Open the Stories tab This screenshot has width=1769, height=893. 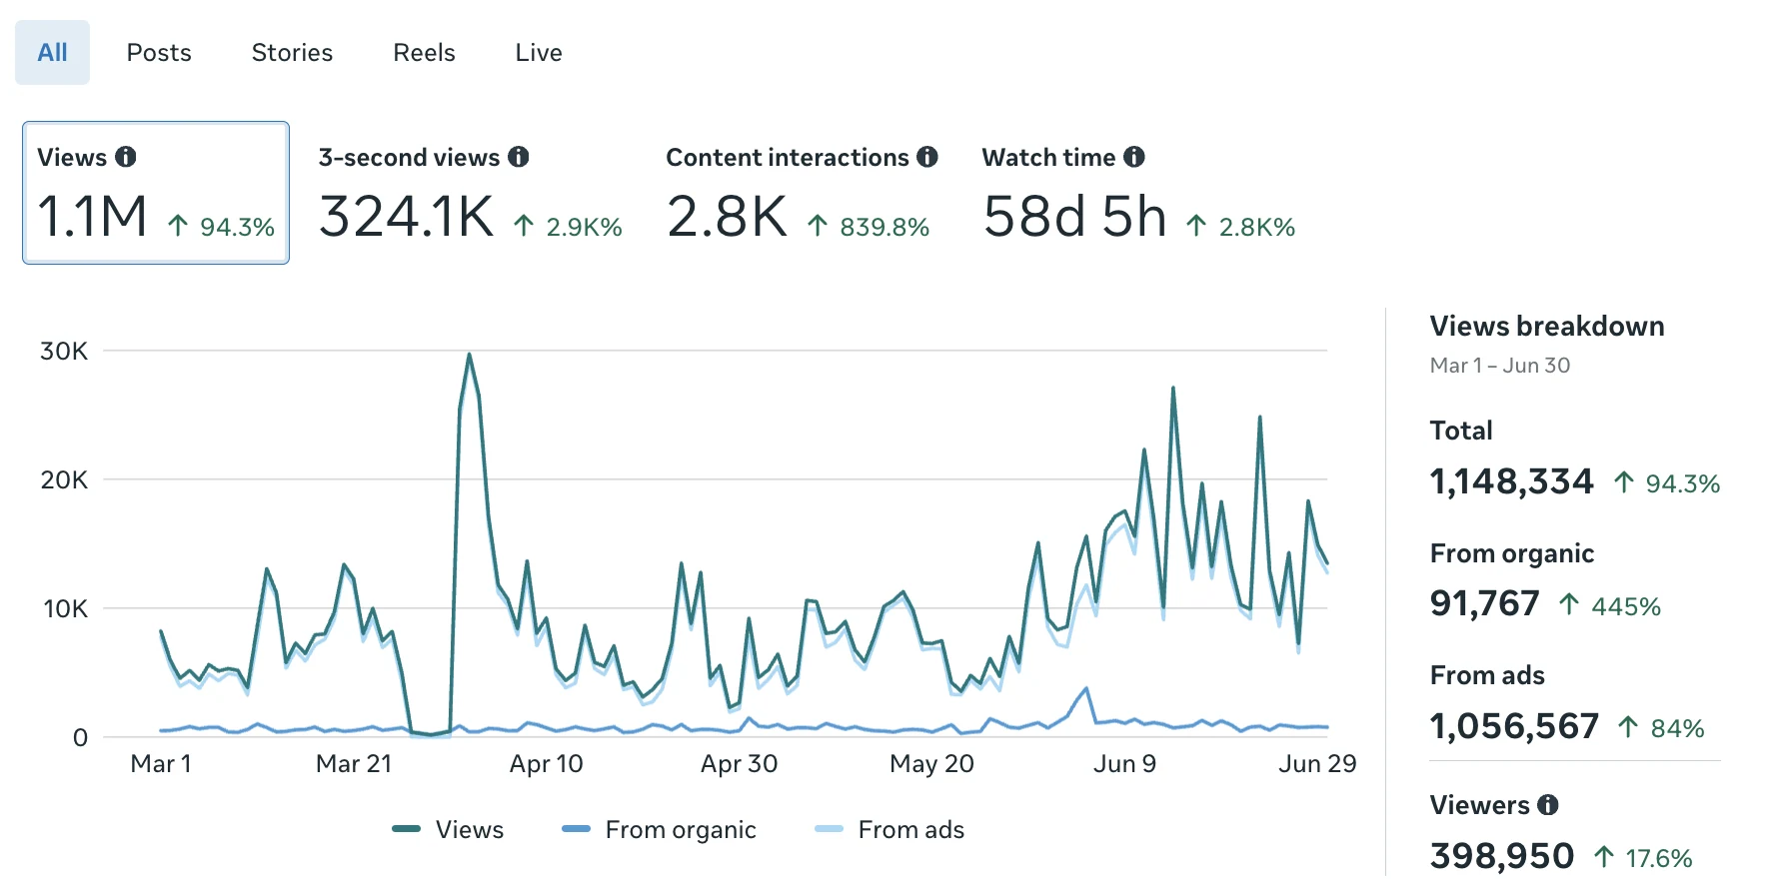(x=292, y=53)
